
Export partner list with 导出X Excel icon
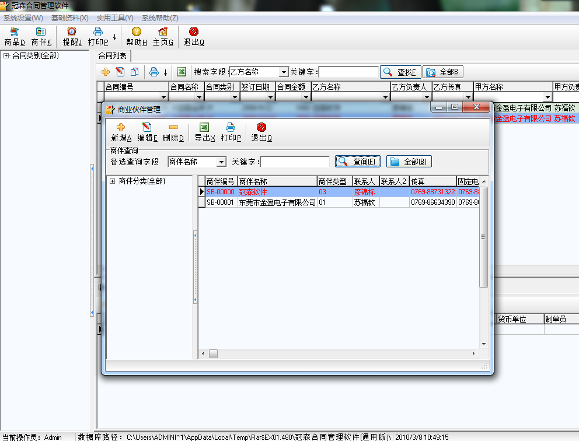pos(204,127)
